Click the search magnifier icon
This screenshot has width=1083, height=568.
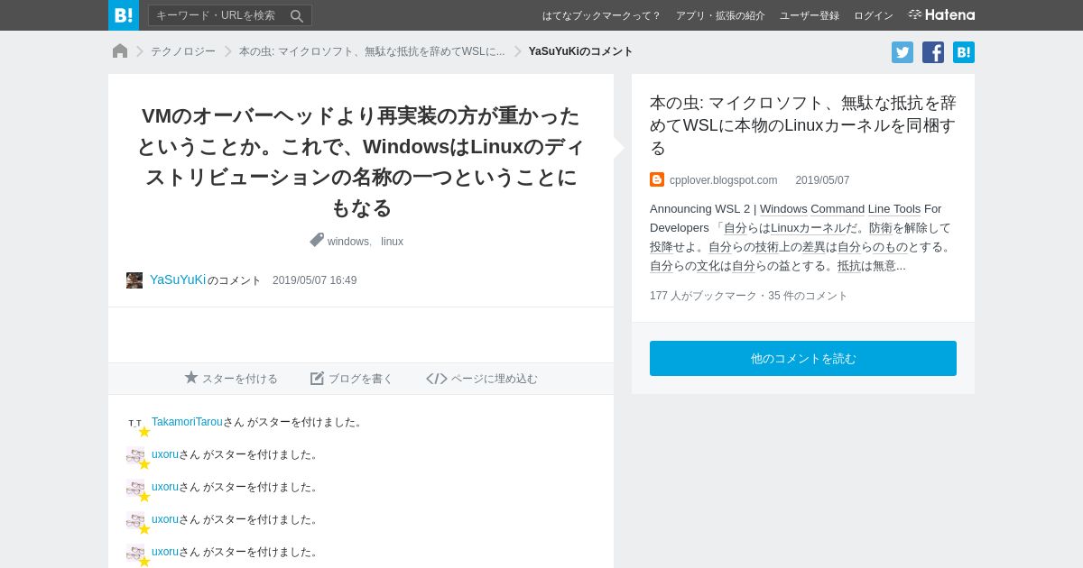point(297,15)
